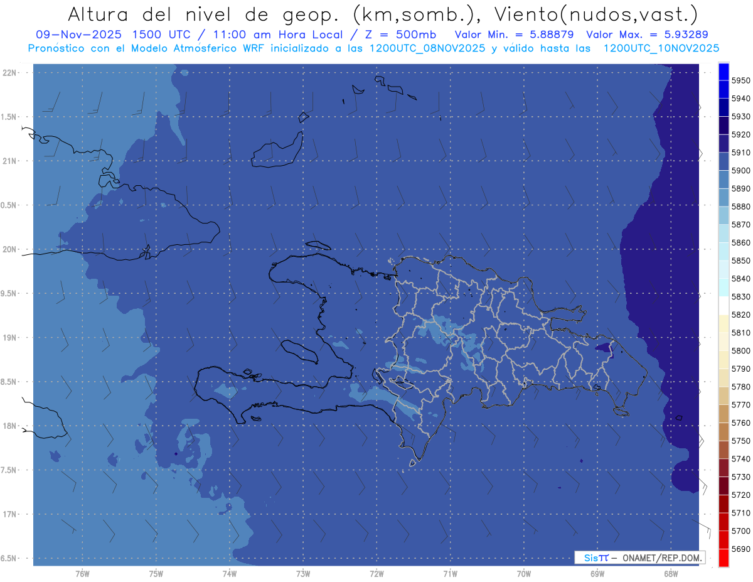Viewport: 753px width, 582px height.
Task: Click the 5950 legend value
Action: coord(740,80)
